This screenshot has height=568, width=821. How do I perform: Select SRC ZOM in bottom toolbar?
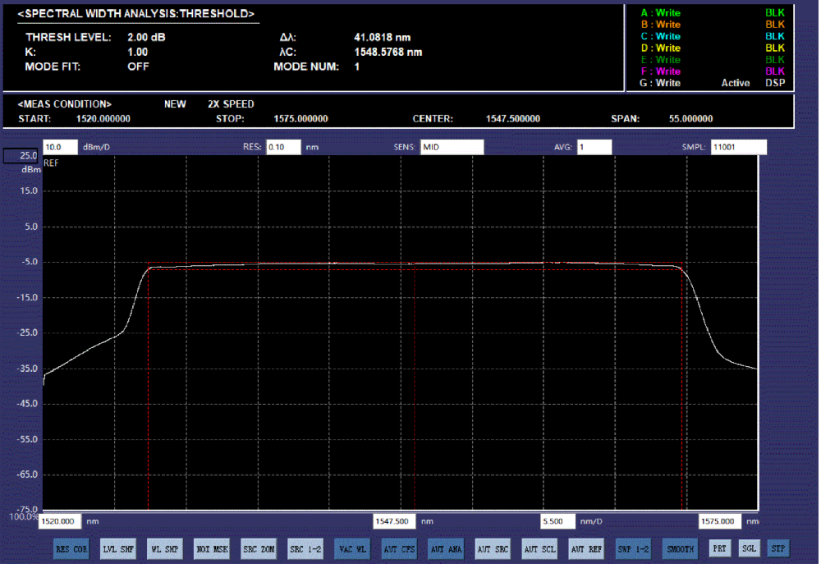pos(259,549)
